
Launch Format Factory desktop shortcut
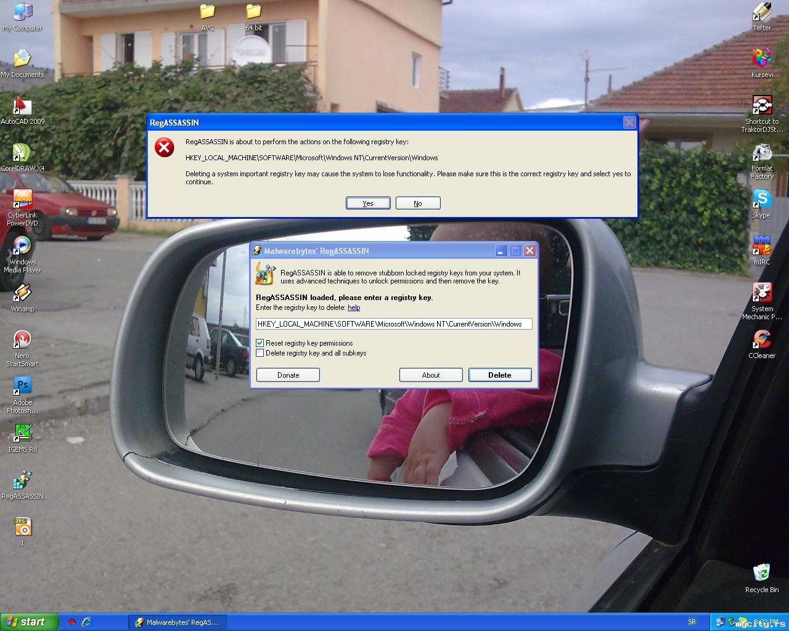762,161
